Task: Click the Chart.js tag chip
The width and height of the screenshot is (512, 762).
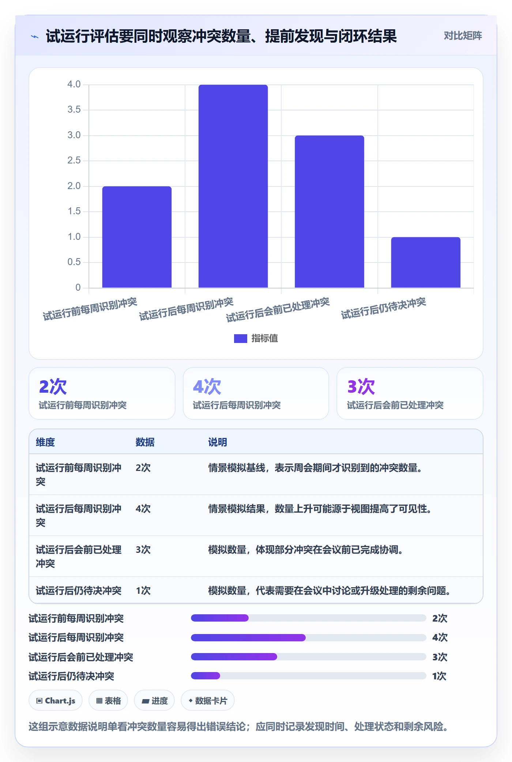Action: [x=56, y=701]
